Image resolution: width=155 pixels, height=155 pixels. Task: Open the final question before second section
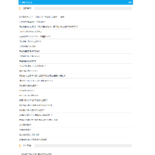(33, 139)
